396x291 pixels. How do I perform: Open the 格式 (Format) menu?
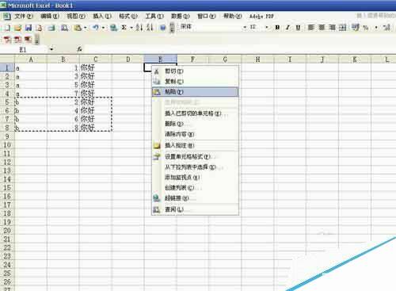tap(128, 17)
